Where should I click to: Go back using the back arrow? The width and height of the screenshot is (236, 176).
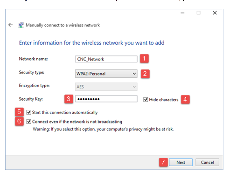10,25
